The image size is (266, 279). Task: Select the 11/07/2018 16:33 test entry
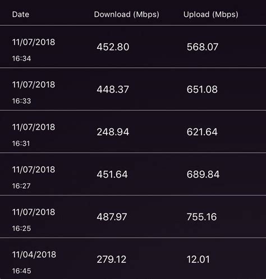pyautogui.click(x=133, y=89)
